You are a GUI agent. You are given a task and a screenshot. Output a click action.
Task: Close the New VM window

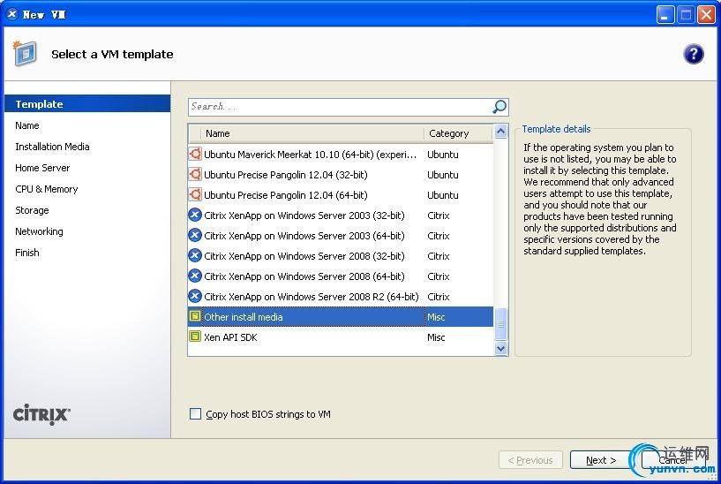pyautogui.click(x=706, y=15)
